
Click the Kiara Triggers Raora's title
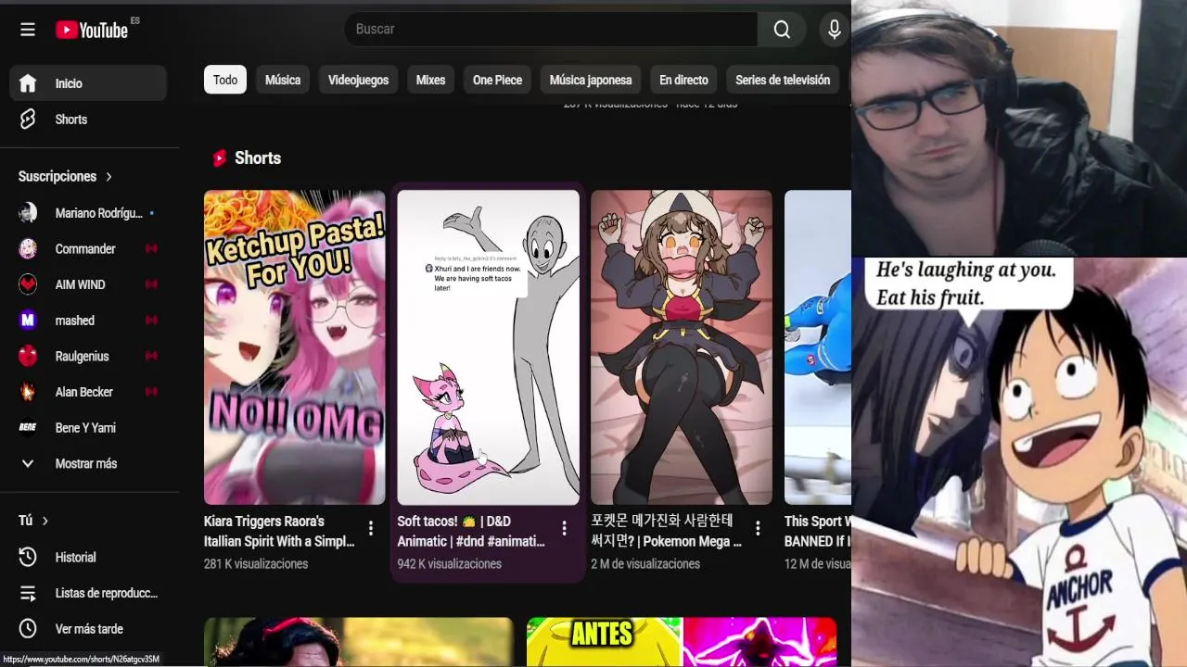point(279,532)
